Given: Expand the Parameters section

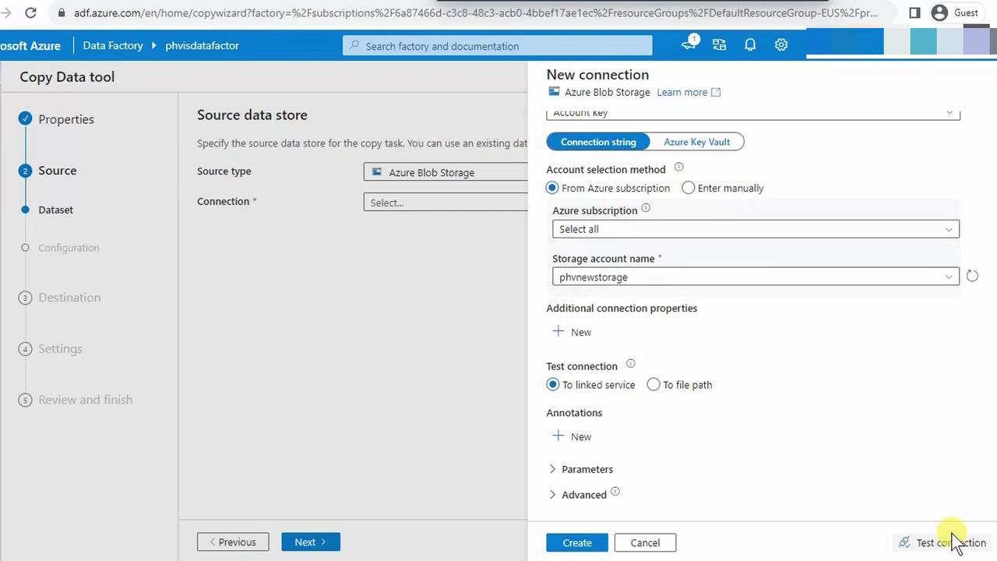Looking at the screenshot, I should pyautogui.click(x=581, y=469).
